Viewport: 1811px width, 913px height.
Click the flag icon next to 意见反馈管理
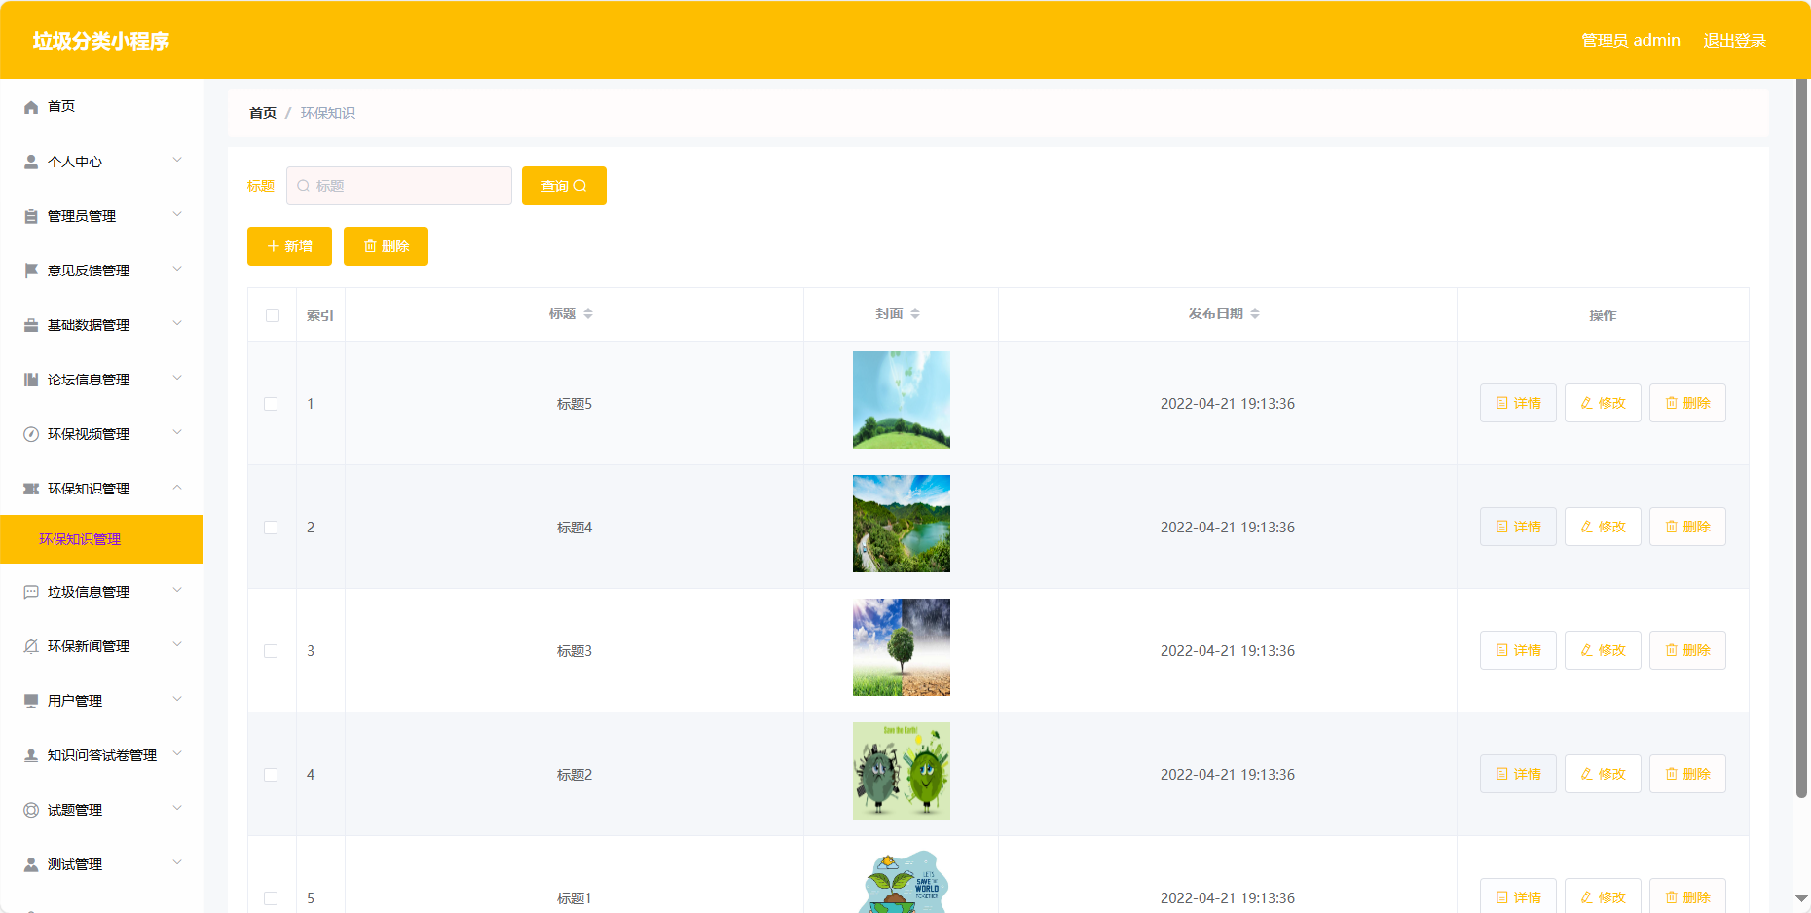(31, 271)
